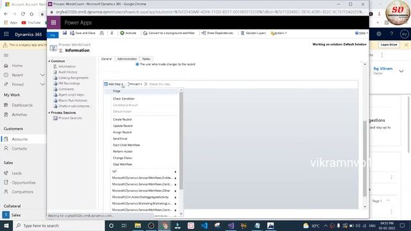
Task: Click the Windows Start button
Action: 6,225
